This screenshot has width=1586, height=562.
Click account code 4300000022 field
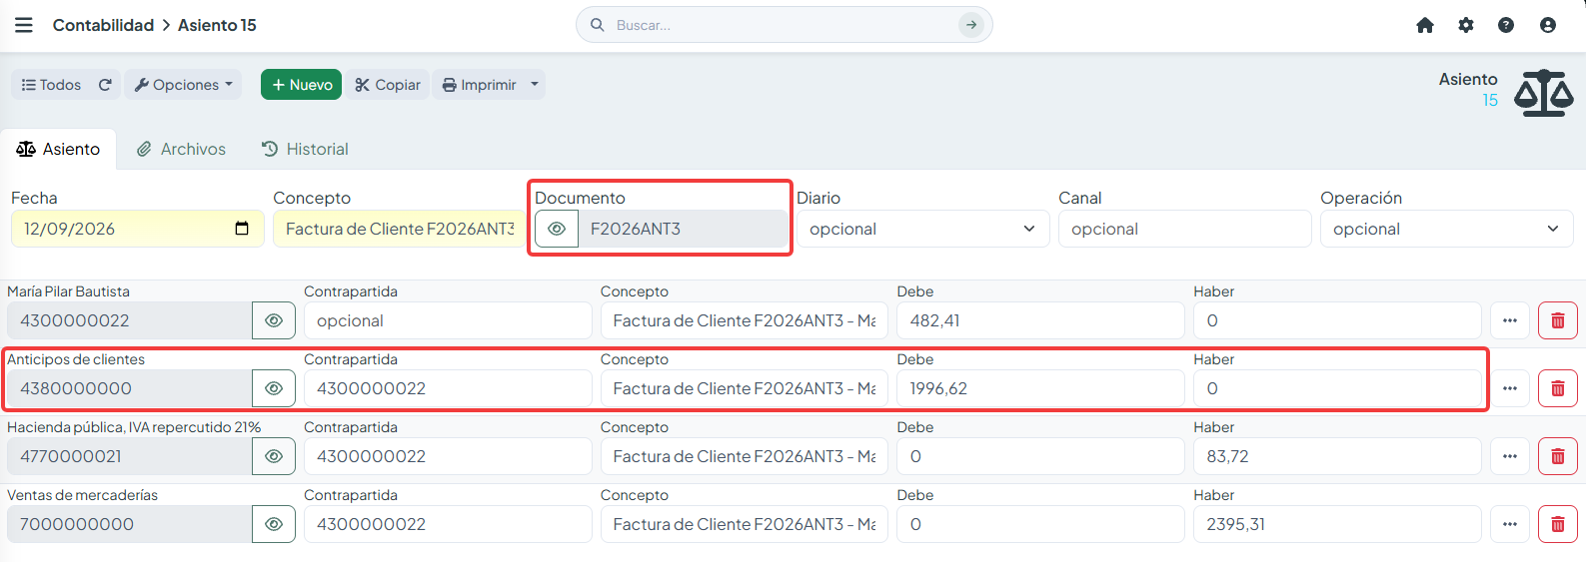click(x=130, y=320)
